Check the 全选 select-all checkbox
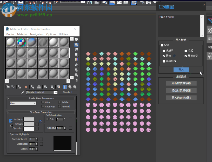The width and height of the screenshot is (212, 162). tap(162, 45)
